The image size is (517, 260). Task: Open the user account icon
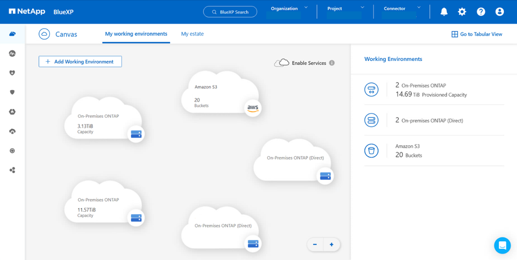(499, 12)
